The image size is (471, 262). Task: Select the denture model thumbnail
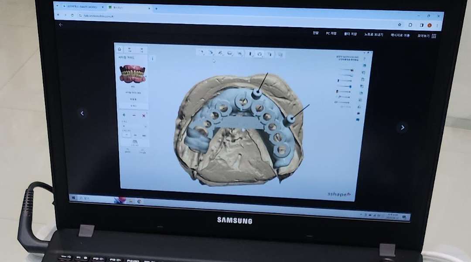pos(133,74)
